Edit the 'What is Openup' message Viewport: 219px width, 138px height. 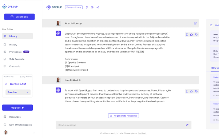click(x=195, y=23)
